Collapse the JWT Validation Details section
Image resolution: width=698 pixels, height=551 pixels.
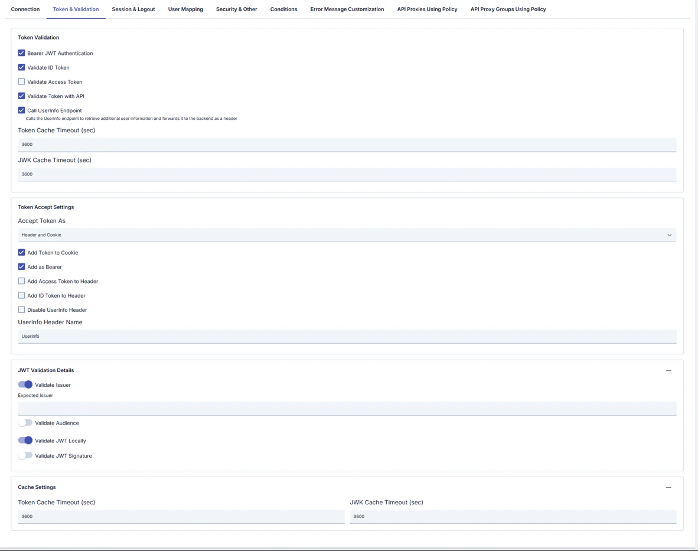pos(668,370)
